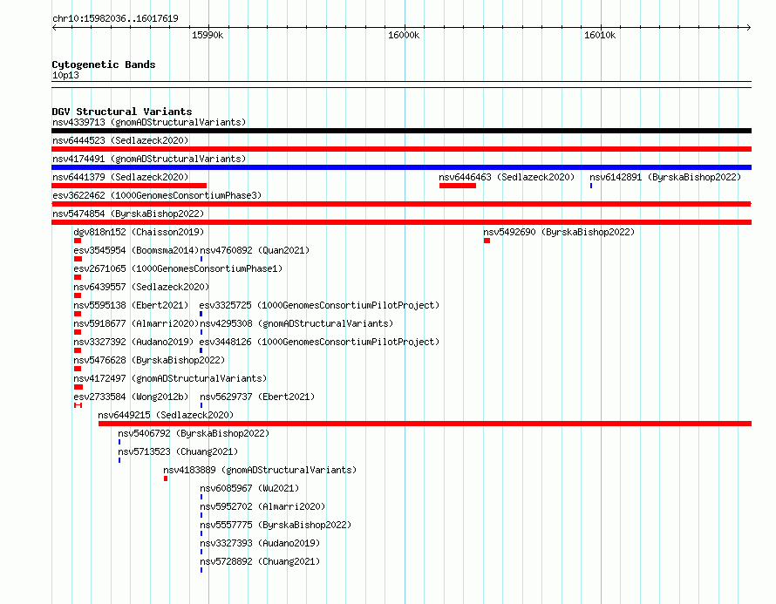Click the nsv4174491 blue variant bar

[401, 167]
